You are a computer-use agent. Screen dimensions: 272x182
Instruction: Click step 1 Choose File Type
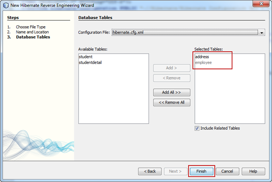31,27
